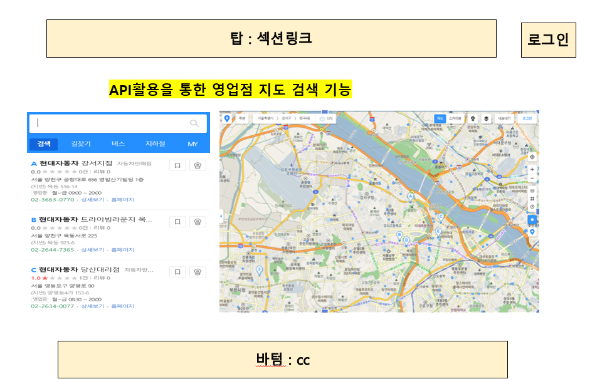Select map marker A
Viewport: 612px width, 379px height.
click(410, 197)
